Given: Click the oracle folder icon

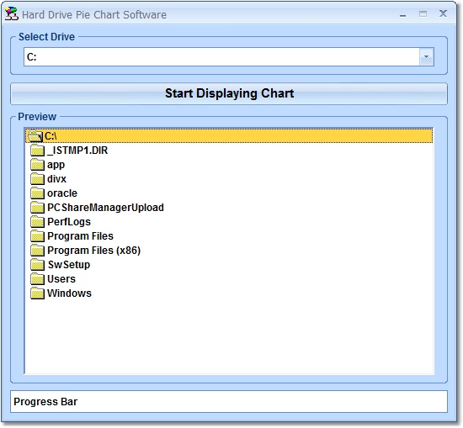Looking at the screenshot, I should tap(37, 193).
